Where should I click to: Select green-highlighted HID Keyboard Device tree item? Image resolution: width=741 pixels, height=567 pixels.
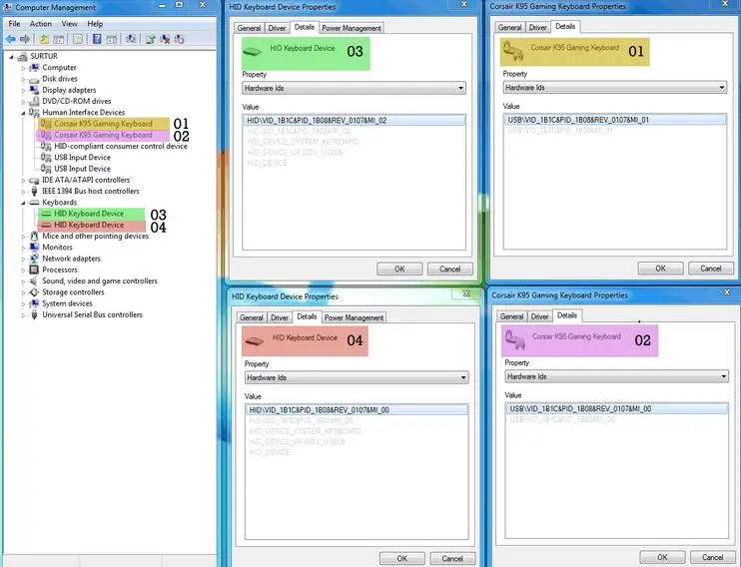89,214
